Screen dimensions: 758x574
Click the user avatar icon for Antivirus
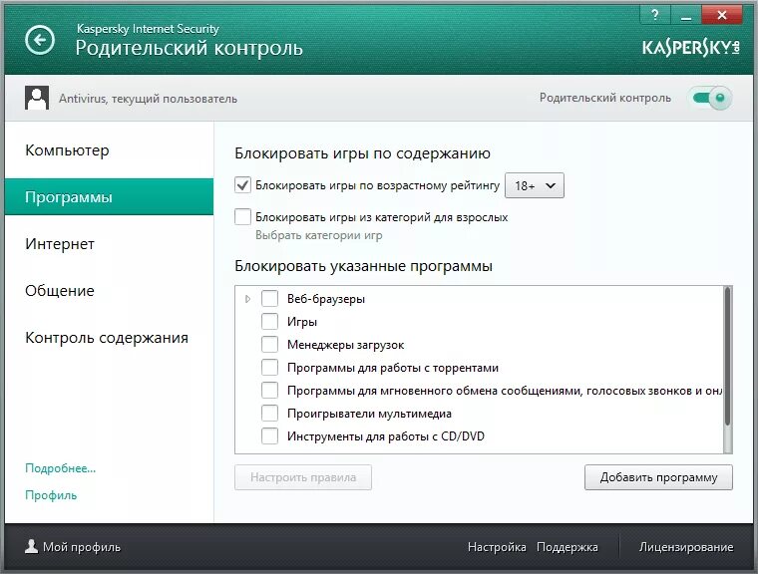[37, 98]
